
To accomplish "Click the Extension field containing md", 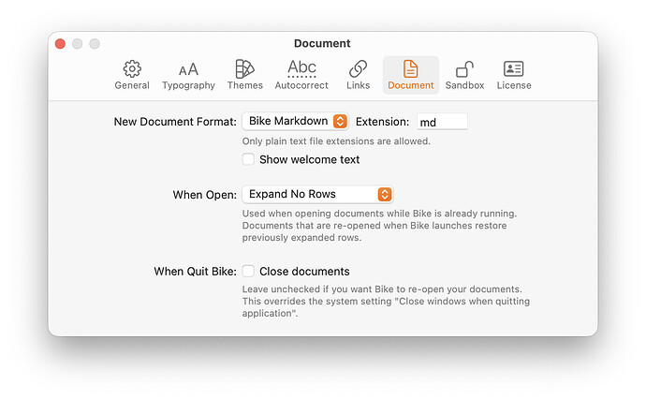I will pyautogui.click(x=441, y=122).
